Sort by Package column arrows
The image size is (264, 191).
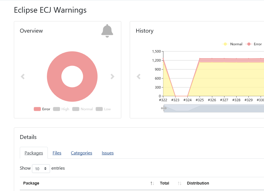[x=152, y=183]
